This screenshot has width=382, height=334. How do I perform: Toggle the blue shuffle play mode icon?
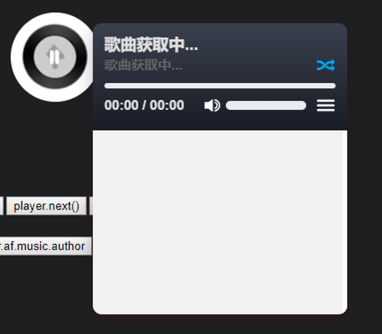pos(326,65)
